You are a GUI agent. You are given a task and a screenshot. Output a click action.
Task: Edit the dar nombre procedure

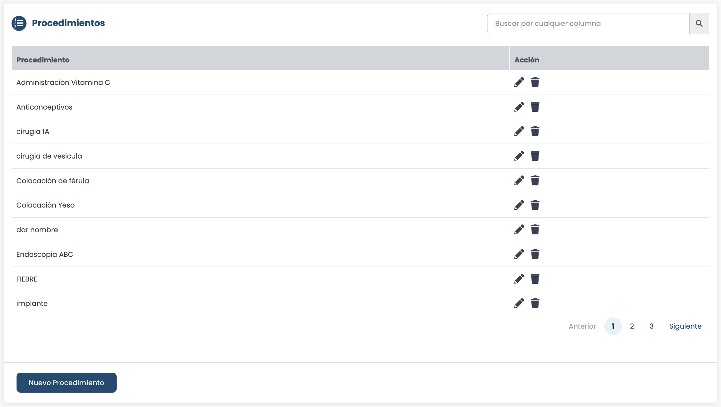[x=519, y=230]
